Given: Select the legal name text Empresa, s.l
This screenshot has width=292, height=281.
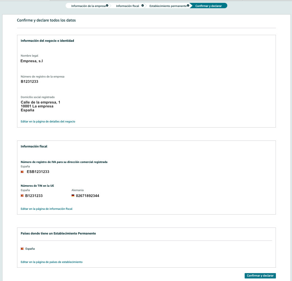Looking at the screenshot, I should pyautogui.click(x=32, y=61).
